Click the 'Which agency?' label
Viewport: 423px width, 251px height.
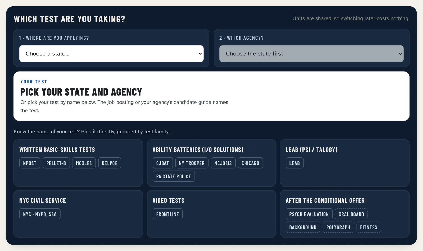241,38
